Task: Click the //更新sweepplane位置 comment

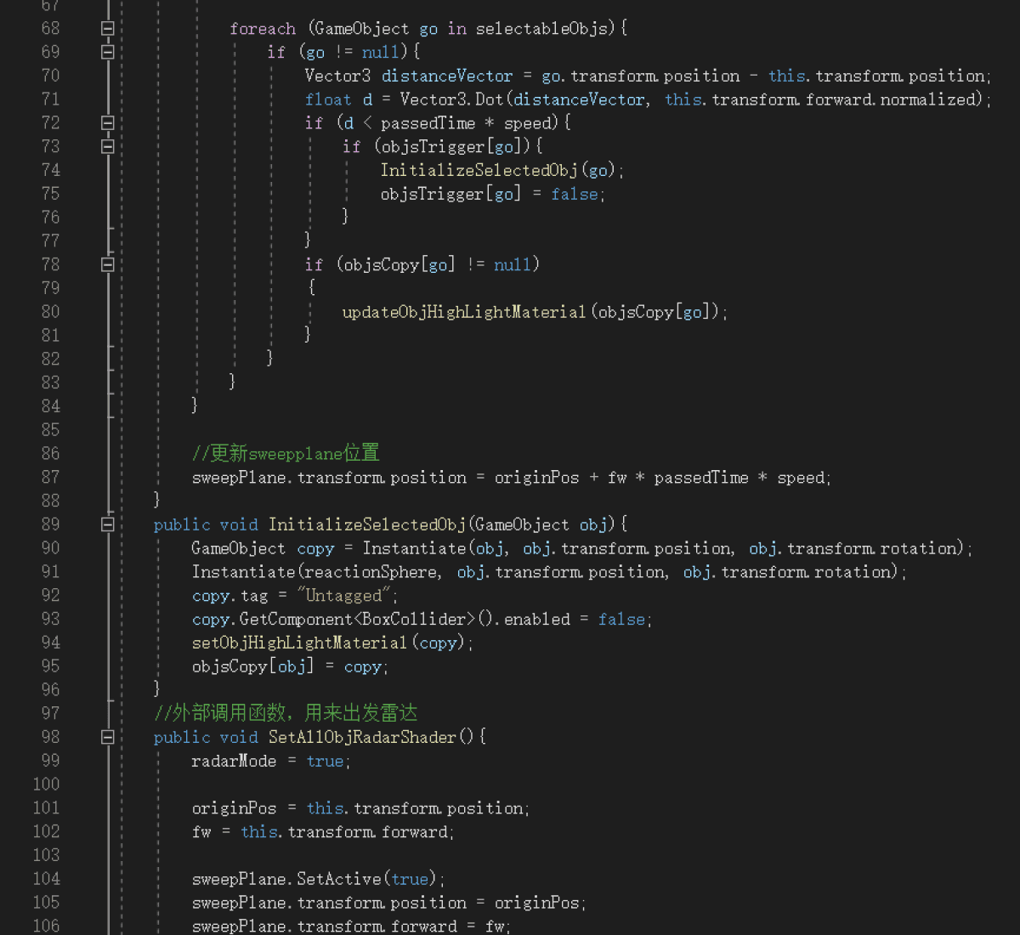Action: click(x=286, y=453)
